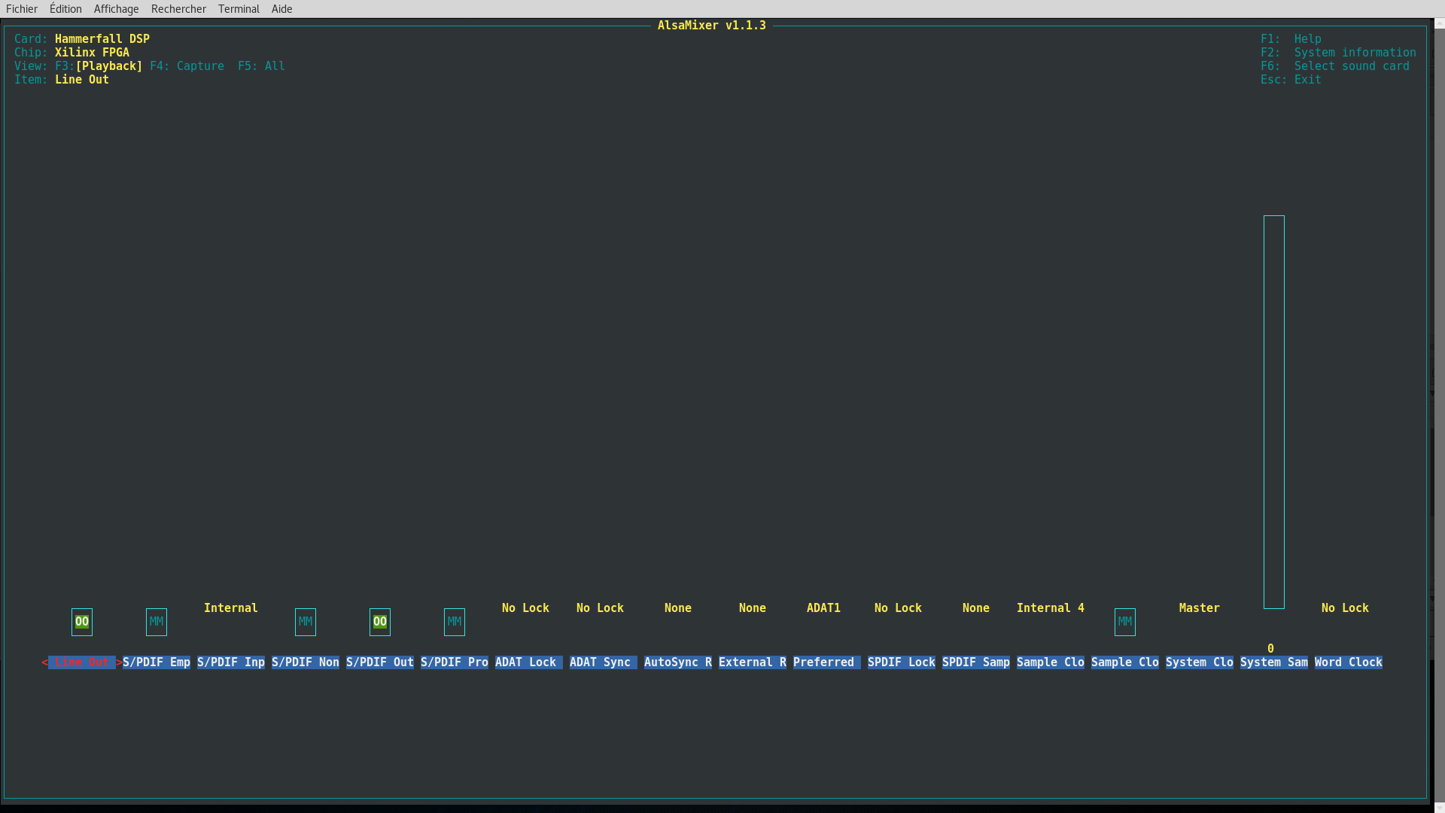1445x813 pixels.
Task: Toggle the S/PDIF Out OO box
Action: [380, 622]
